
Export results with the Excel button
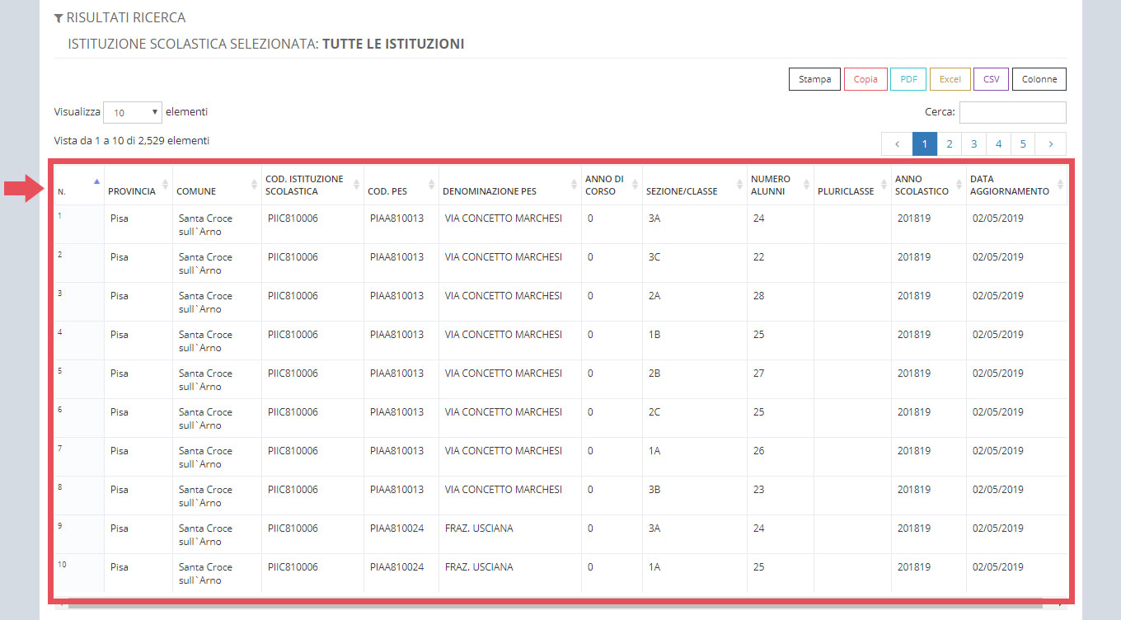pyautogui.click(x=950, y=79)
